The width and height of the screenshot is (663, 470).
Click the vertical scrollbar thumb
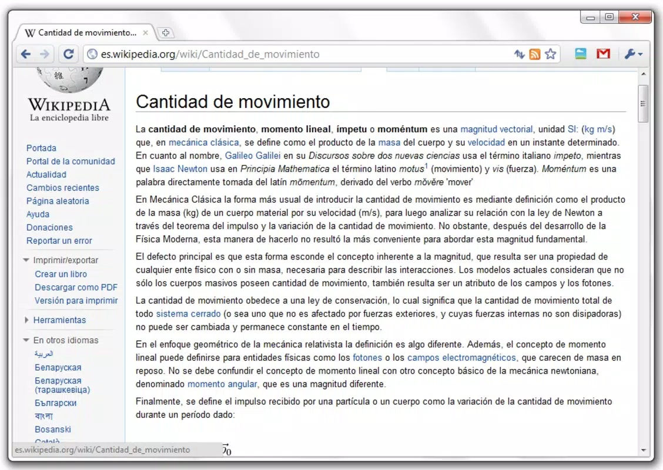(x=643, y=103)
